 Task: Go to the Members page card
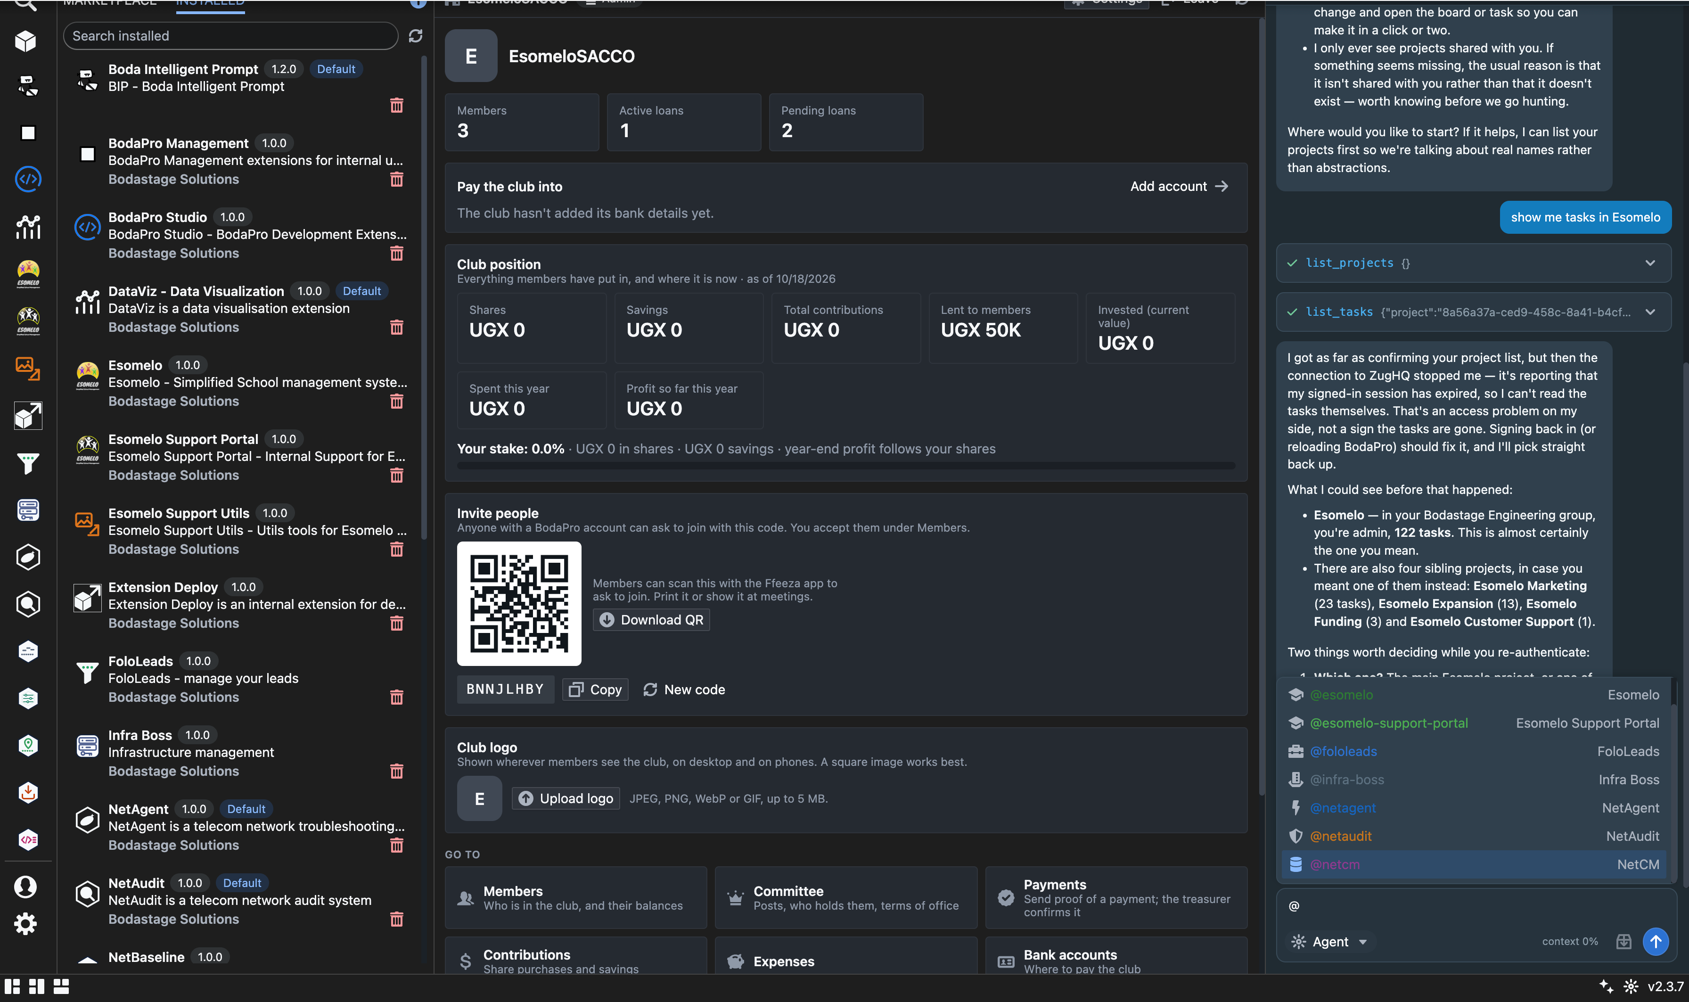coord(576,898)
